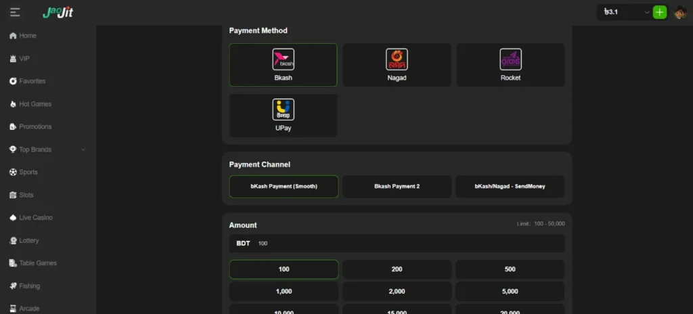Click the Promotions sidebar icon

pos(13,127)
